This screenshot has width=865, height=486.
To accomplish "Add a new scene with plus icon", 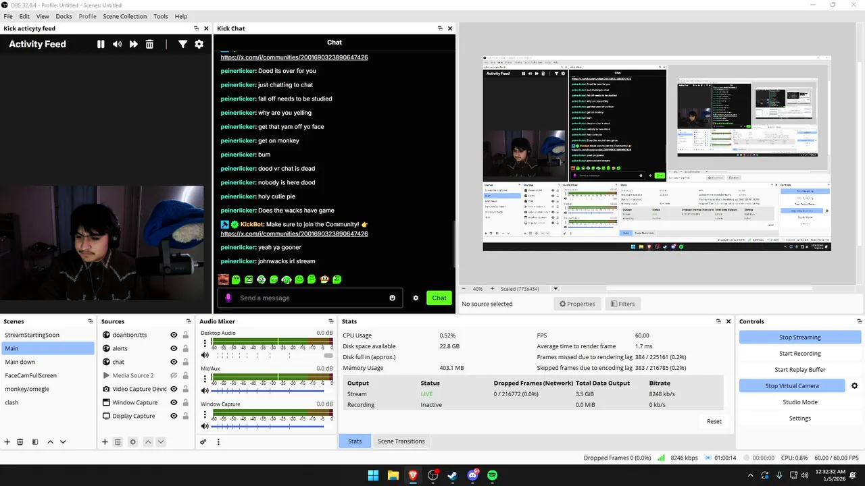I will (7, 442).
